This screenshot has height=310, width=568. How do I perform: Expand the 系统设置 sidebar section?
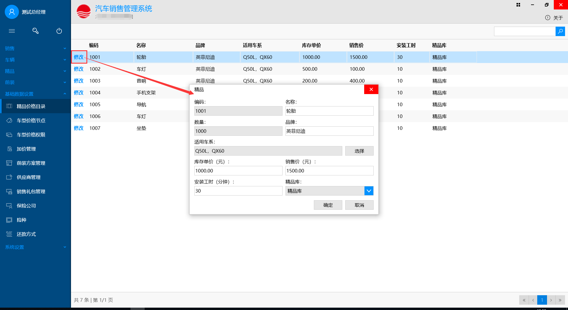pyautogui.click(x=35, y=247)
